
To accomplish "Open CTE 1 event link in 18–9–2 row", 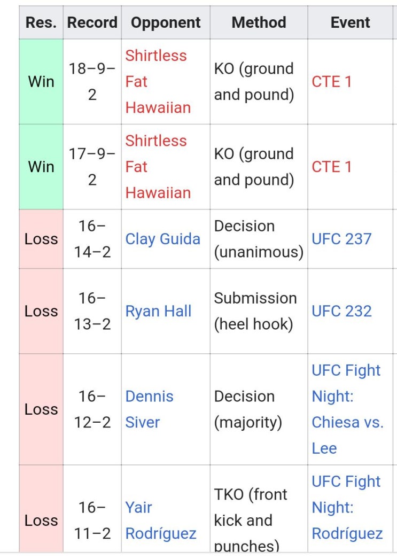I will click(331, 82).
